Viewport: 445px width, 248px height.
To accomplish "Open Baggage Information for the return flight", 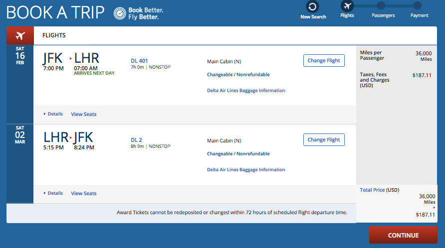I will 246,170.
